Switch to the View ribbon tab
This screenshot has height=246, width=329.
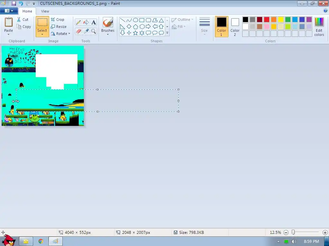pos(45,11)
